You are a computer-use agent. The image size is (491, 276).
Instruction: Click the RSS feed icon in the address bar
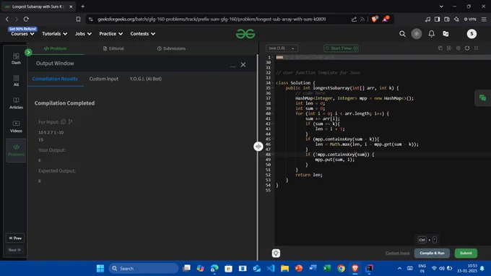click(x=362, y=19)
